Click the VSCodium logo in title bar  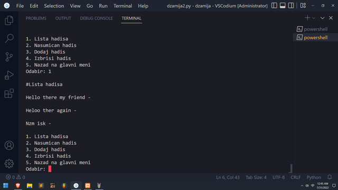(7, 6)
